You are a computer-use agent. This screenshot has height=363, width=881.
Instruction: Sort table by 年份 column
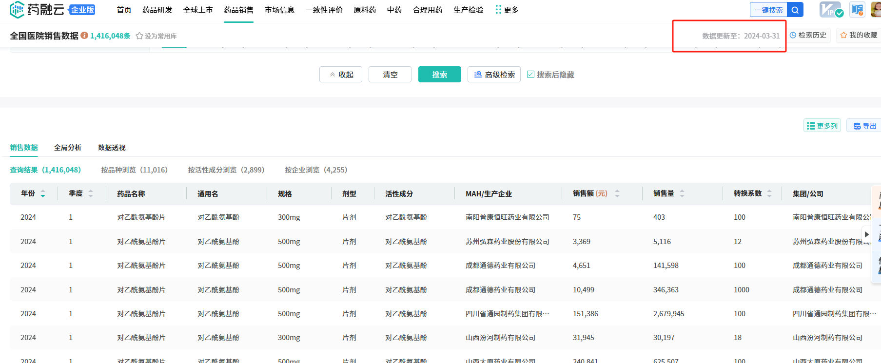click(x=43, y=194)
